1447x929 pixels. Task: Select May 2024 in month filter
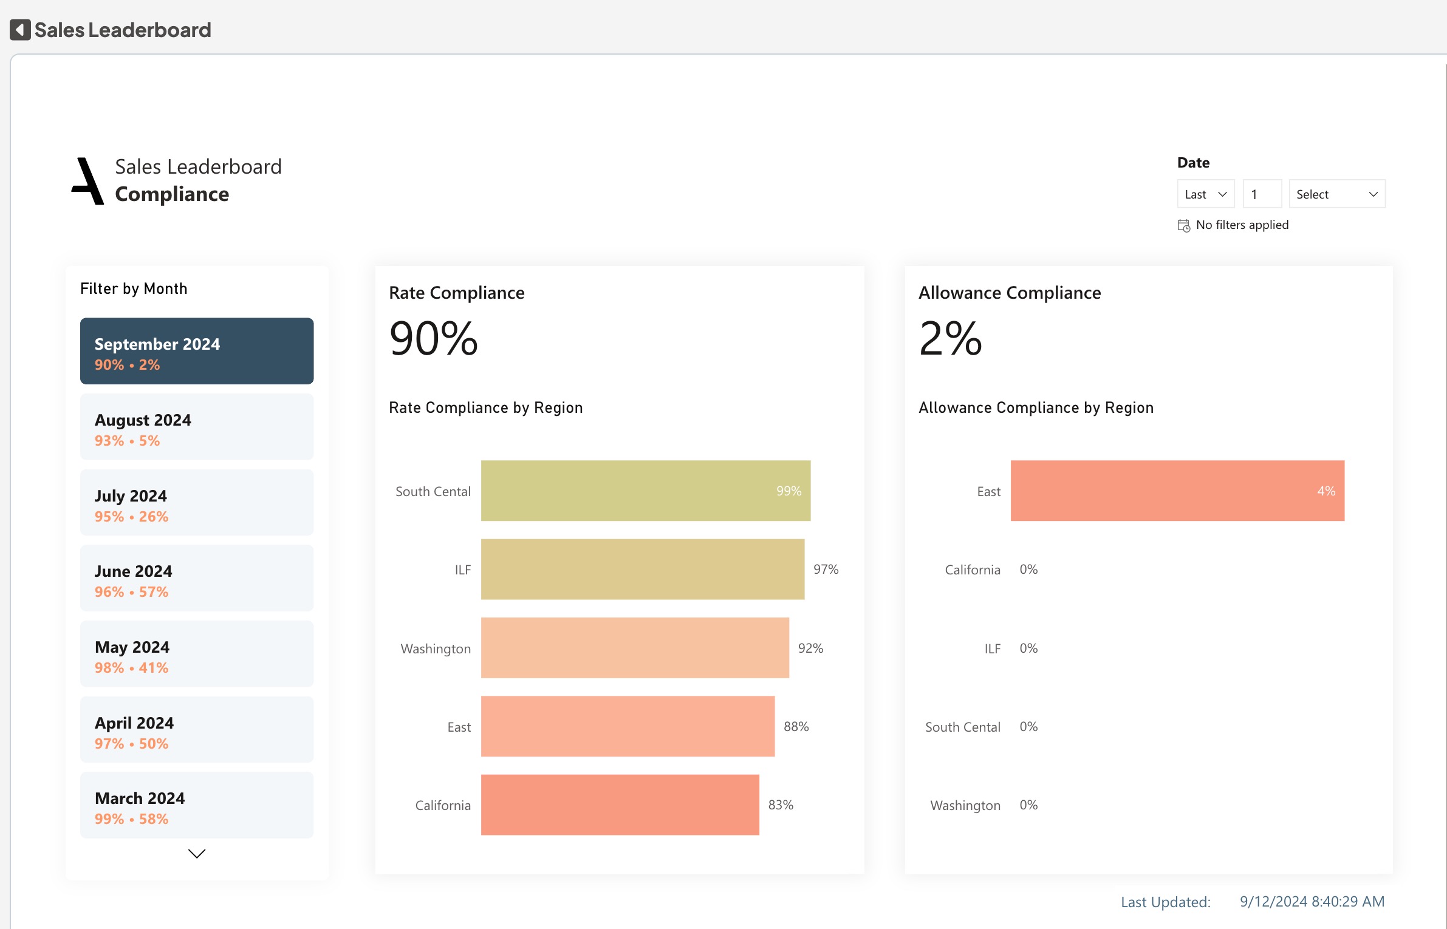[197, 654]
